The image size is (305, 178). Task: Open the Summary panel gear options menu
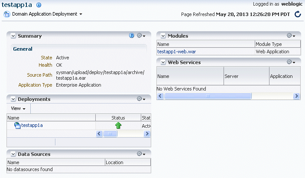[141, 36]
